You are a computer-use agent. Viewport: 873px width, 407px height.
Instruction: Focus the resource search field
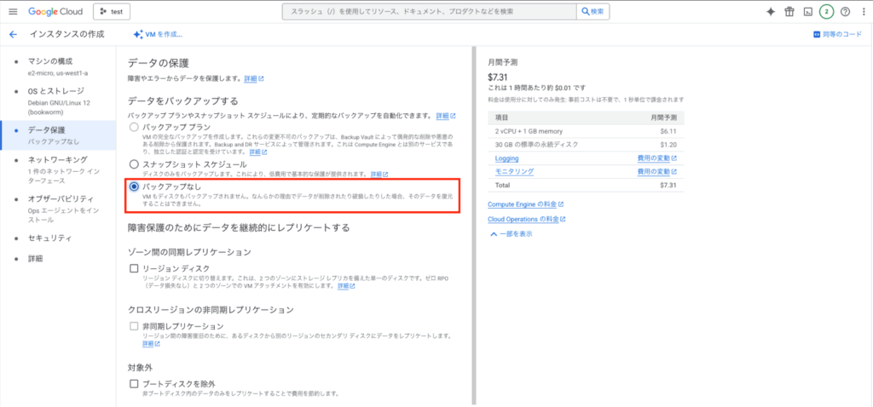coord(430,12)
